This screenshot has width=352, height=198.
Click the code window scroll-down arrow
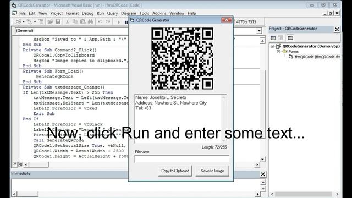click(x=262, y=159)
